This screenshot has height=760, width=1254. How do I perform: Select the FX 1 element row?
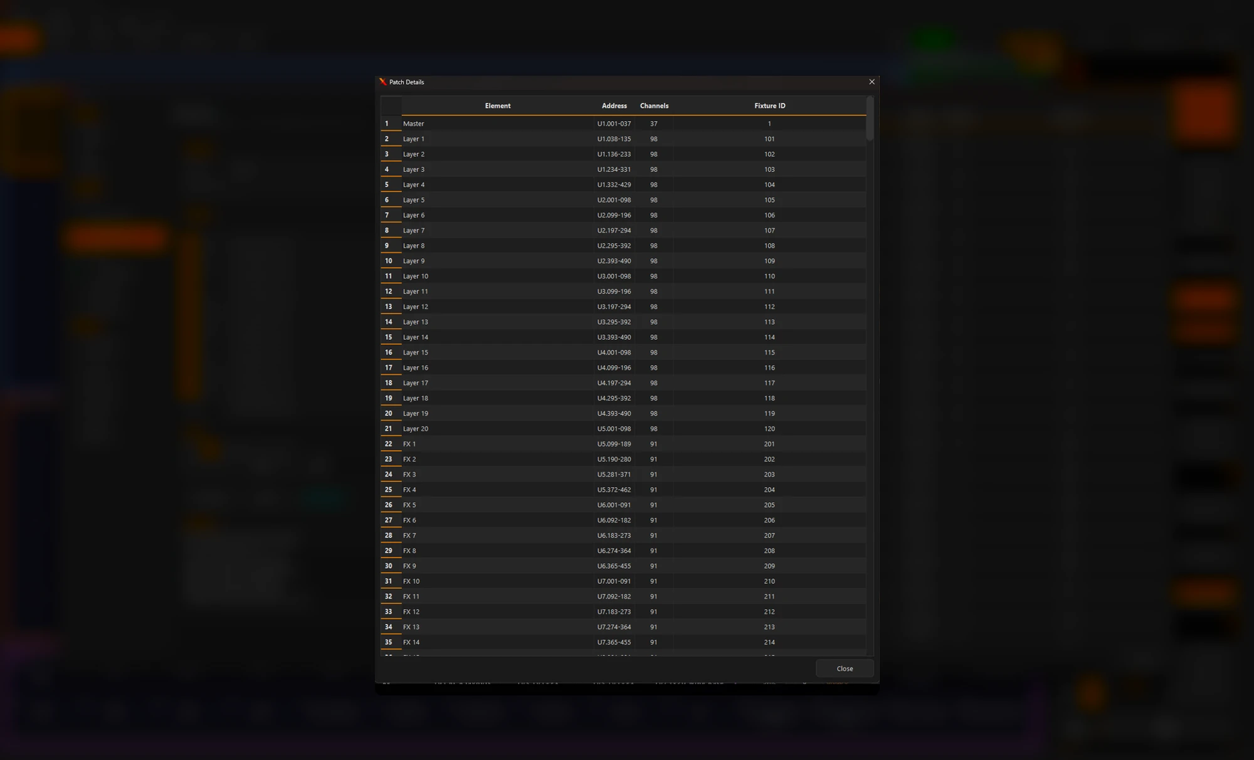click(623, 444)
